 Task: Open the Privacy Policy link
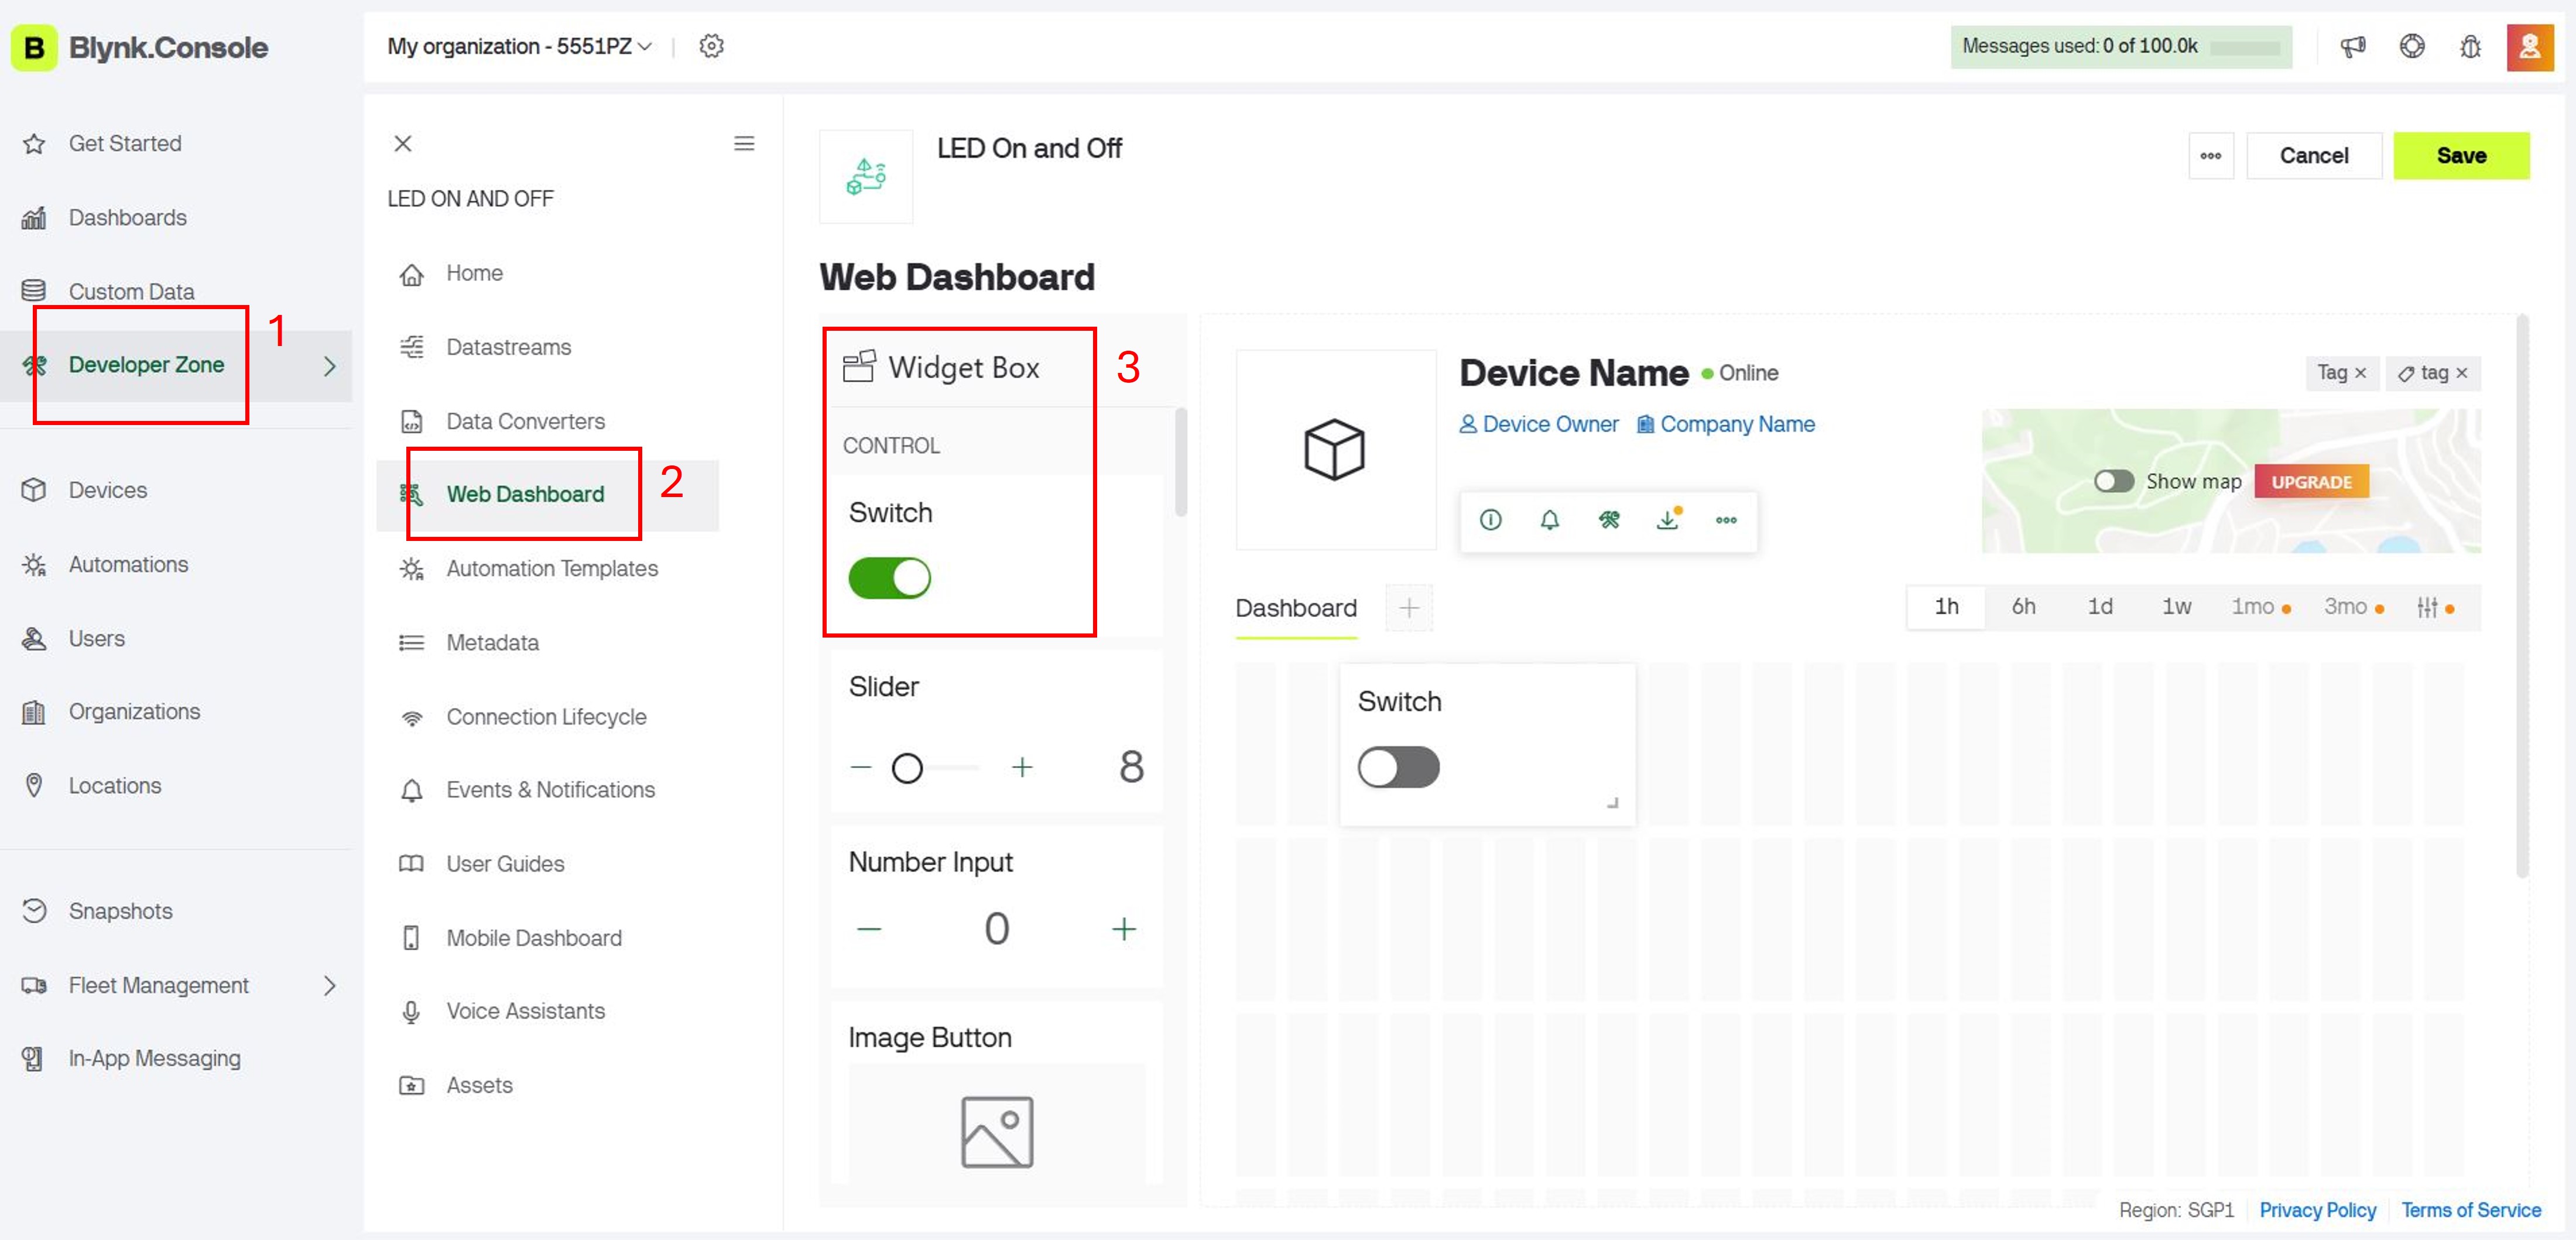point(2317,1210)
